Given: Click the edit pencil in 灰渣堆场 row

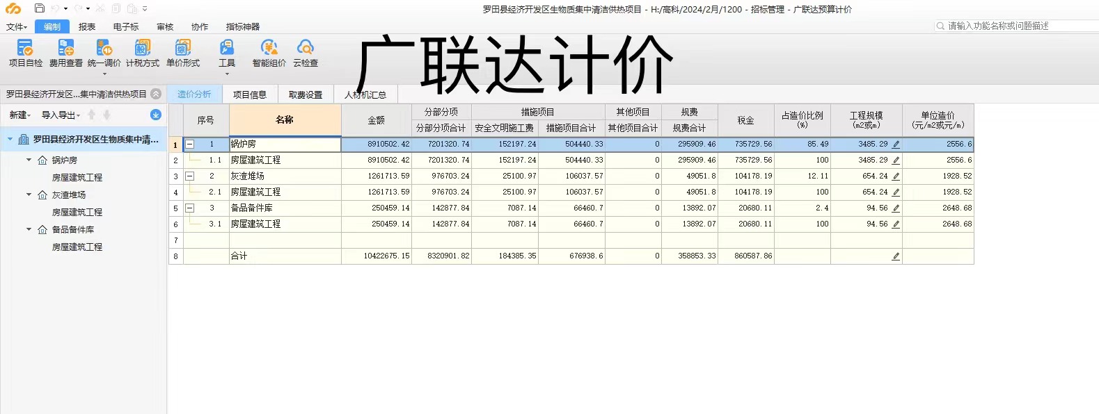Looking at the screenshot, I should 896,176.
